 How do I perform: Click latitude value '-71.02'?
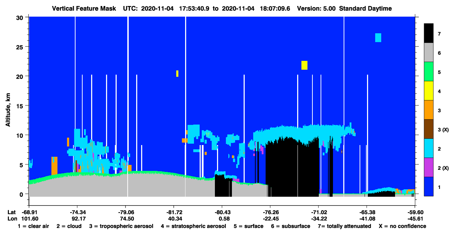tap(318, 212)
